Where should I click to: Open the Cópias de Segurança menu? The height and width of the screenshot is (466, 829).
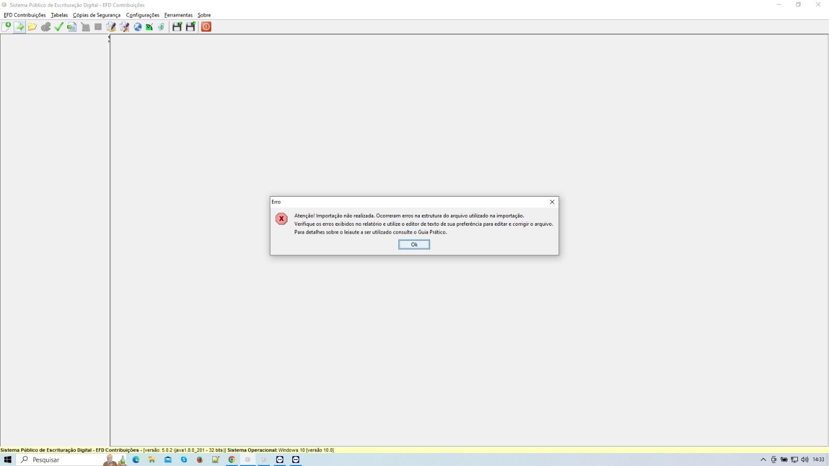coord(96,15)
